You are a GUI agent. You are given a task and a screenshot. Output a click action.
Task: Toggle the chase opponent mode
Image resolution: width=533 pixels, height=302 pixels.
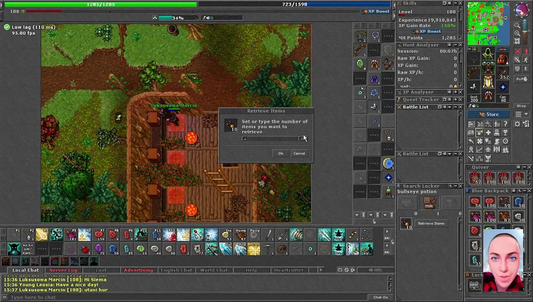(526, 60)
